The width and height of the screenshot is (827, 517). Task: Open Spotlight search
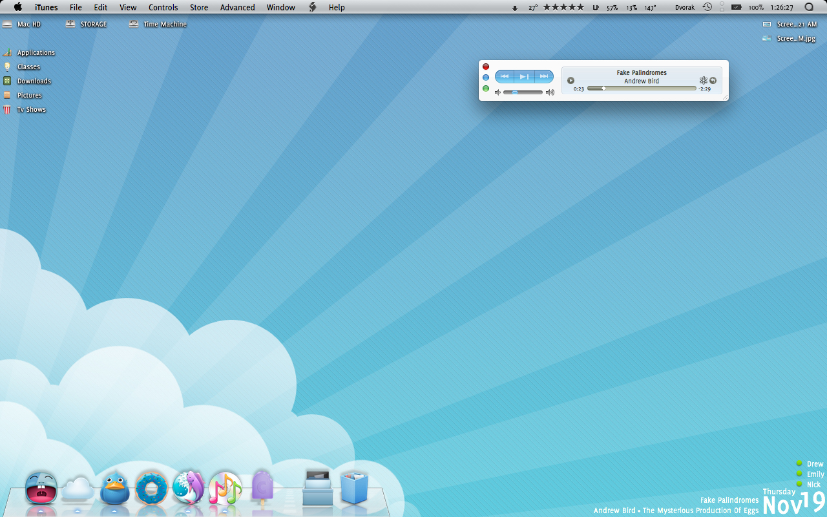pos(810,7)
